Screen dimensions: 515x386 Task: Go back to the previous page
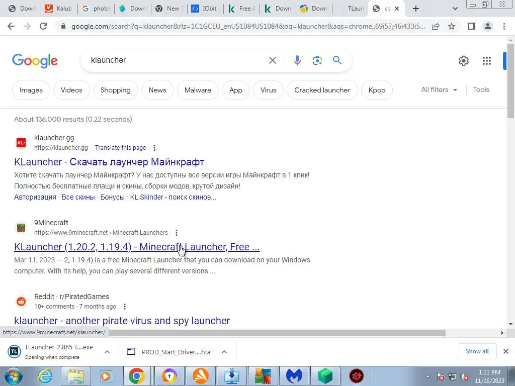(11, 26)
